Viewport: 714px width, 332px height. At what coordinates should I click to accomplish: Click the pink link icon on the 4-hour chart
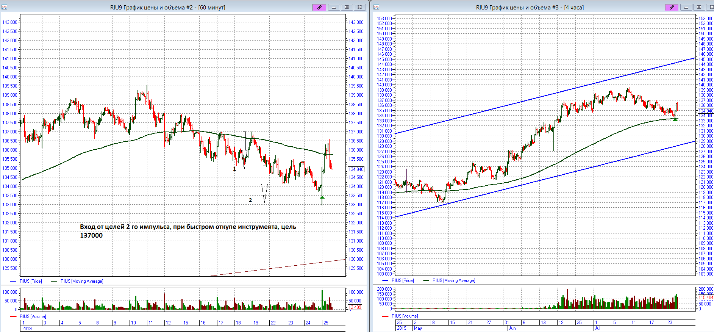672,7
